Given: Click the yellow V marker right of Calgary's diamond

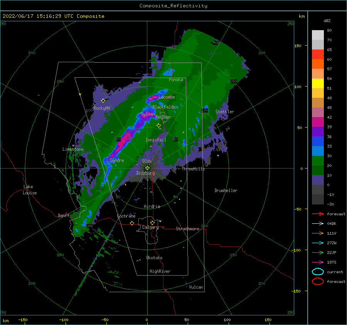Looking at the screenshot, I should click(x=160, y=221).
